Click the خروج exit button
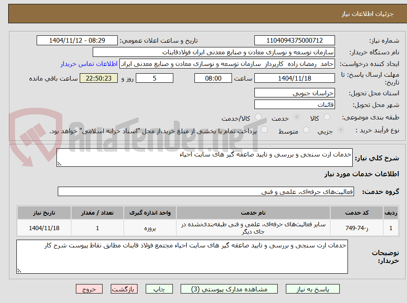Image resolution: width=407 pixels, height=303 pixels. click(x=89, y=289)
